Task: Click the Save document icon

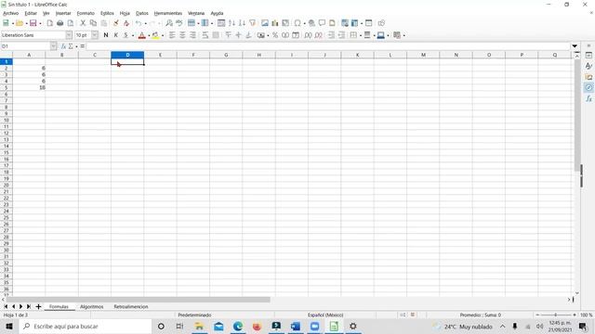Action: point(33,23)
